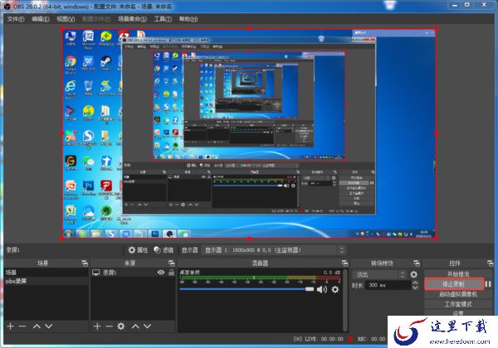This screenshot has width=498, height=348.
Task: Pop out the 场景 dock
Action: point(85,263)
